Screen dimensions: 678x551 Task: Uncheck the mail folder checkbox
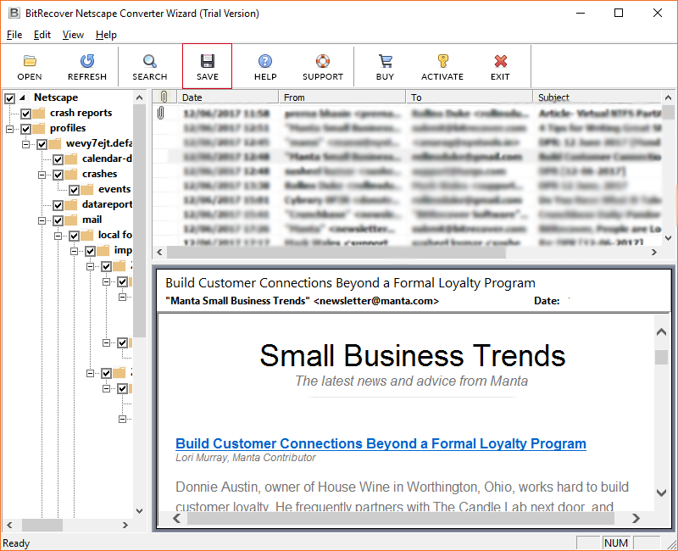pyautogui.click(x=58, y=220)
